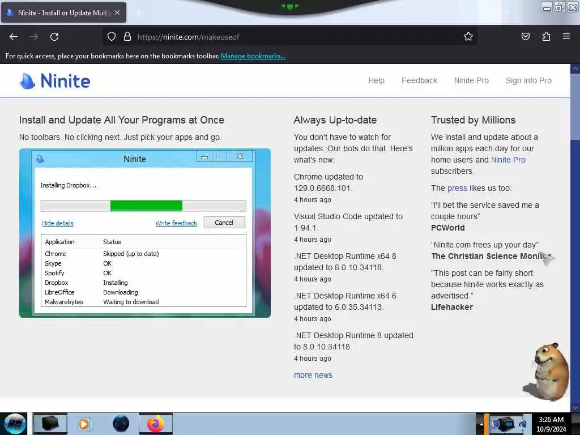Click the PCWorld quote source text

click(x=447, y=228)
